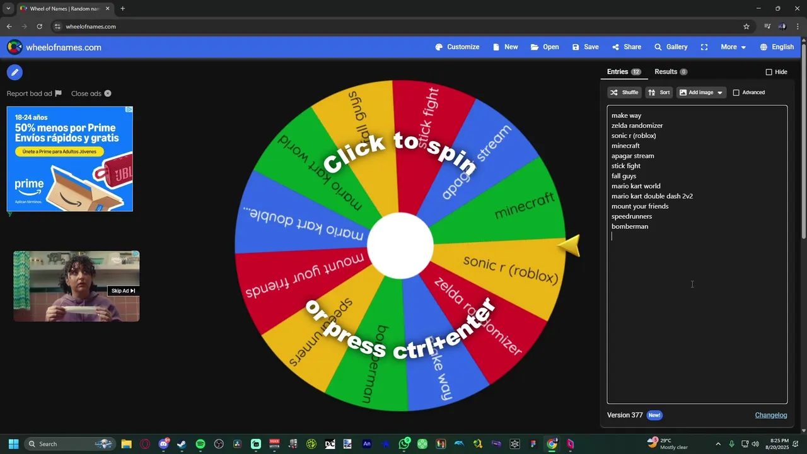Open browser media control icon
This screenshot has width=807, height=454.
(x=767, y=26)
